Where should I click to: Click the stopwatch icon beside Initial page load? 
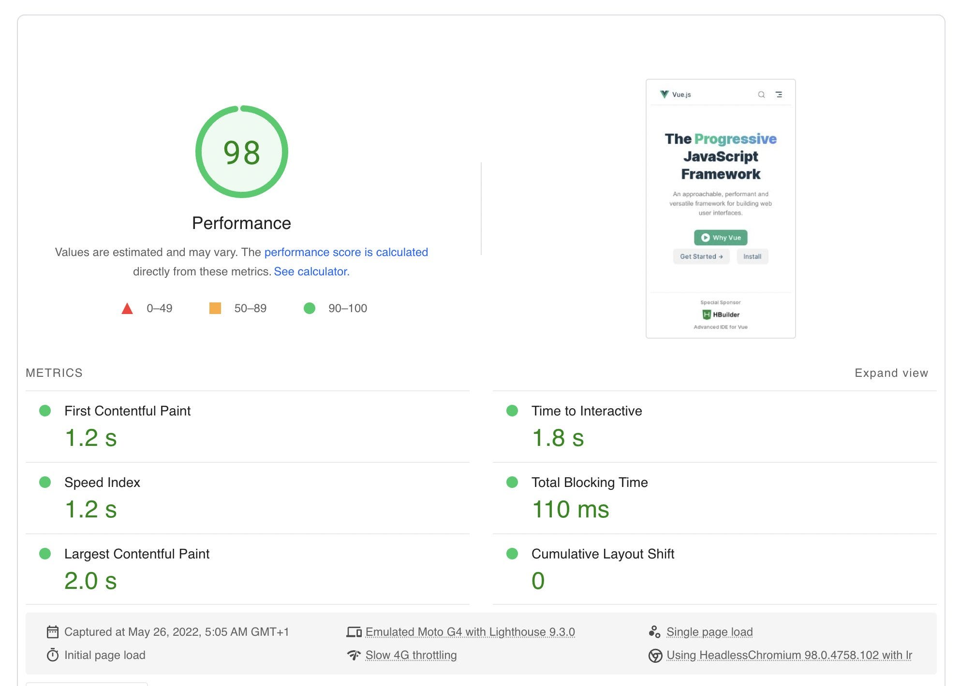[53, 655]
